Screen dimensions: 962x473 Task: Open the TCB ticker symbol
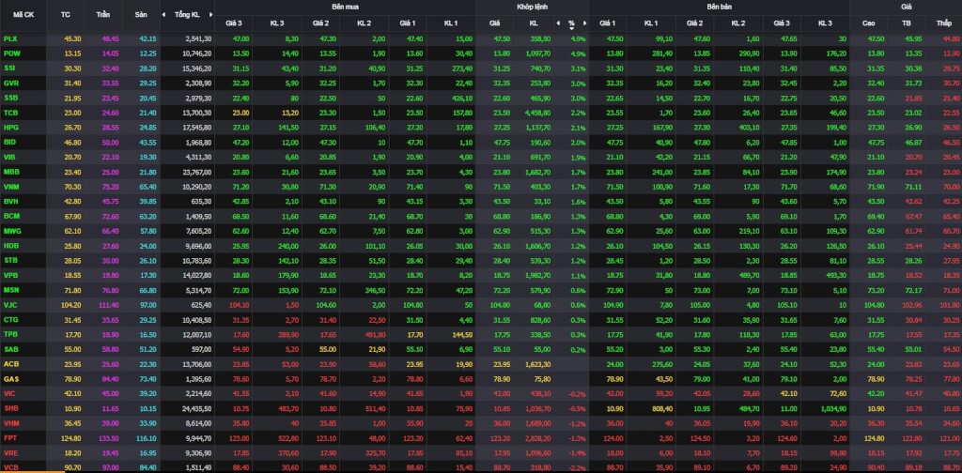(10, 113)
